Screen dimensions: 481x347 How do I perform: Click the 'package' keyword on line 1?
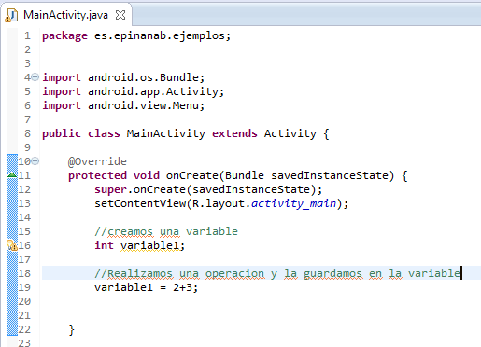click(x=64, y=36)
